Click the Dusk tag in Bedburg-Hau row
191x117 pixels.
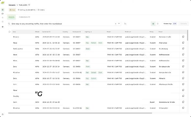coord(88,49)
